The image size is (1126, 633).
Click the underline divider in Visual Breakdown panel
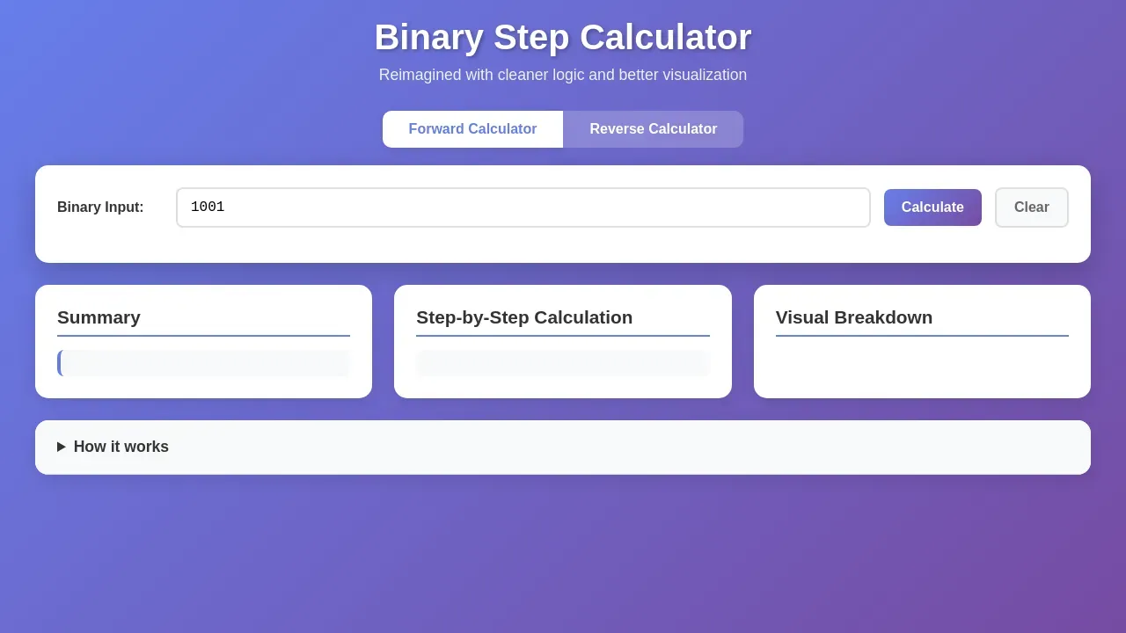point(922,335)
